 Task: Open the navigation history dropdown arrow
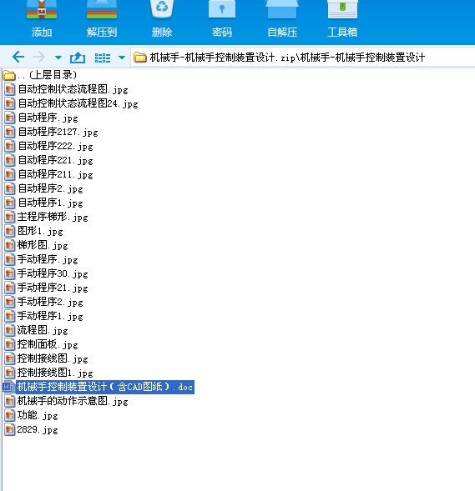click(58, 58)
